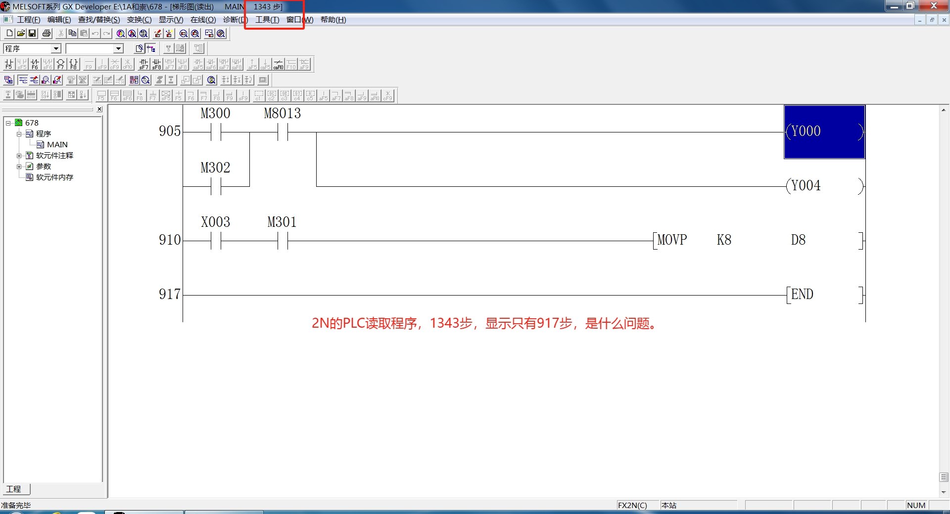Toggle the ladder write mode button
This screenshot has width=950, height=514.
tap(34, 80)
